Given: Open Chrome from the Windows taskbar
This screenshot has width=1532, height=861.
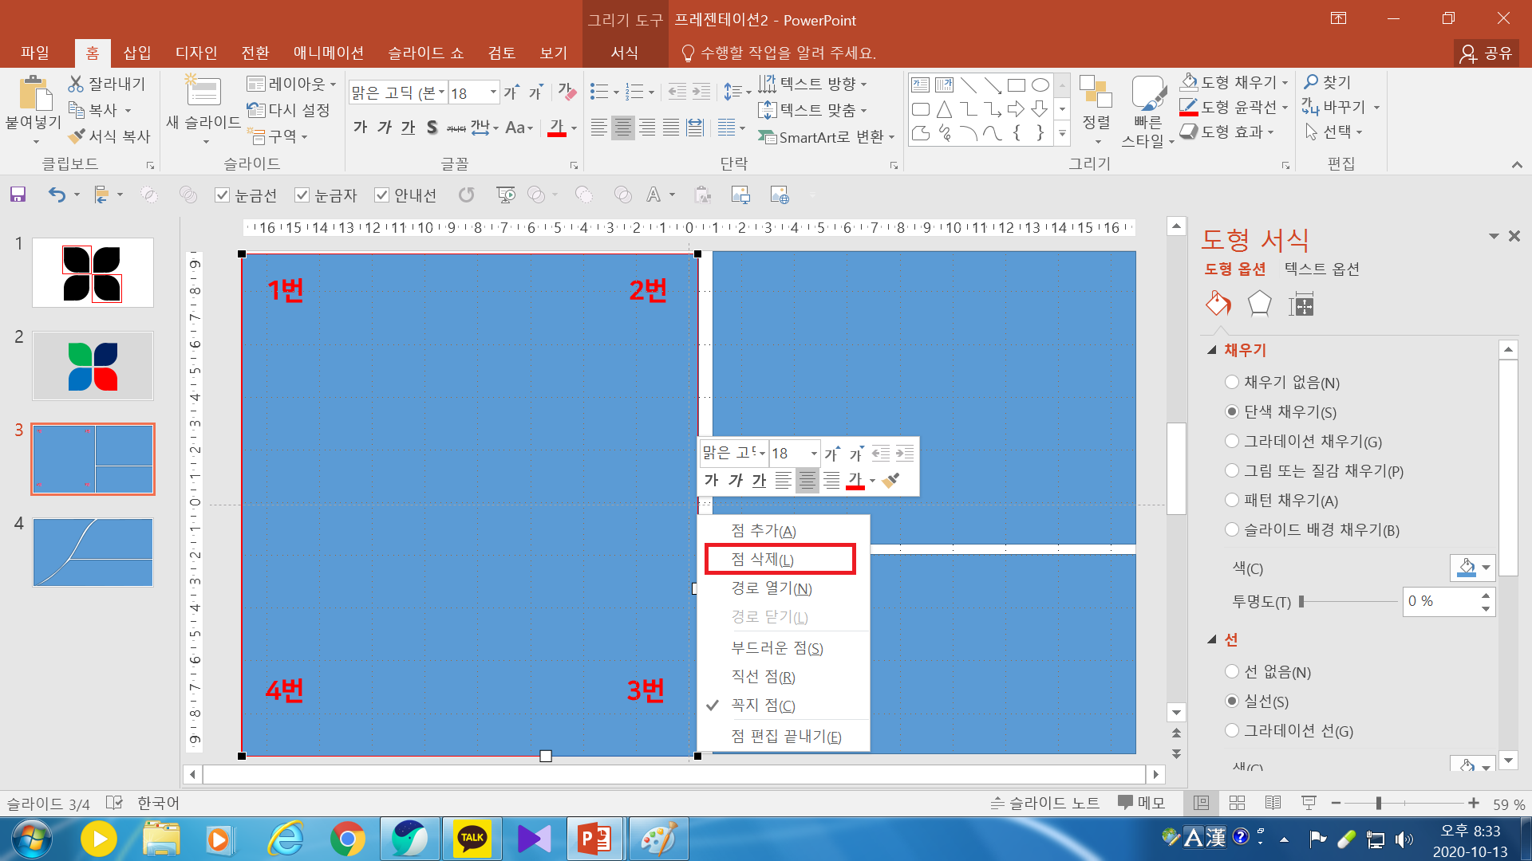Looking at the screenshot, I should [x=348, y=839].
